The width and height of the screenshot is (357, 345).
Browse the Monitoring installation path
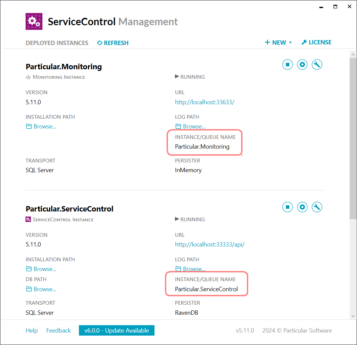coord(41,126)
